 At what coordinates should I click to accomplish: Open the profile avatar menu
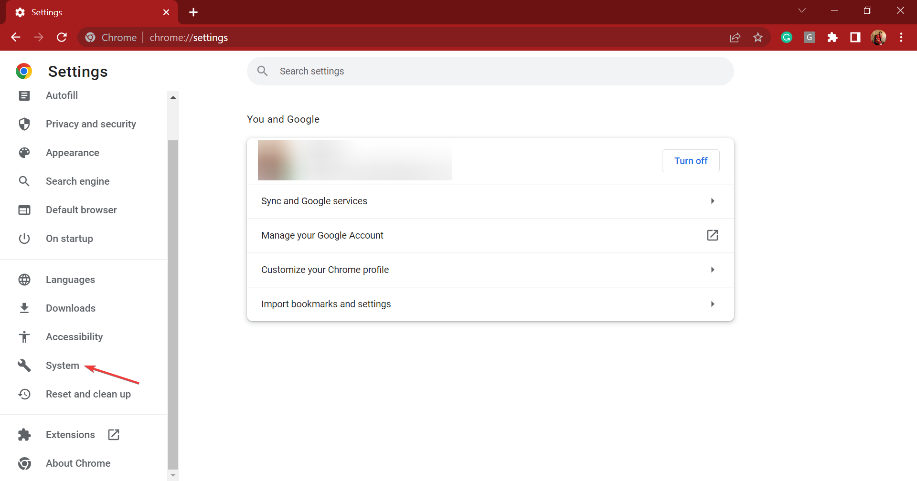click(878, 37)
